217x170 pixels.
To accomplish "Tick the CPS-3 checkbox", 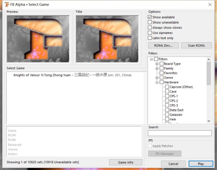I will (167, 105).
